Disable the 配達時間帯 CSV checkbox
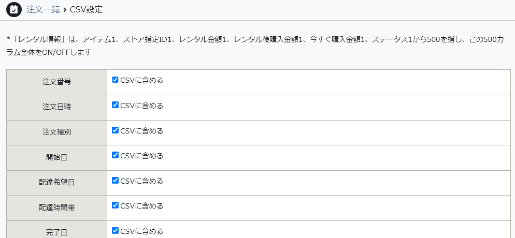 115,205
